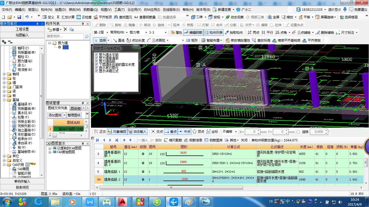Open 钢筋图库 rebar library
The width and height of the screenshot is (369, 207).
point(213,140)
